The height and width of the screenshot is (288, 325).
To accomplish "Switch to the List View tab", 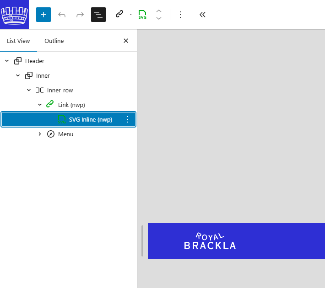I will [18, 41].
